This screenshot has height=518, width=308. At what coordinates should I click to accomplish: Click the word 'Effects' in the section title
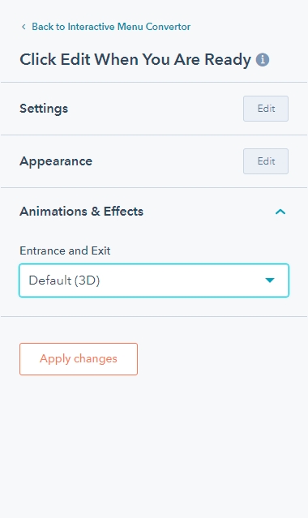click(x=123, y=212)
